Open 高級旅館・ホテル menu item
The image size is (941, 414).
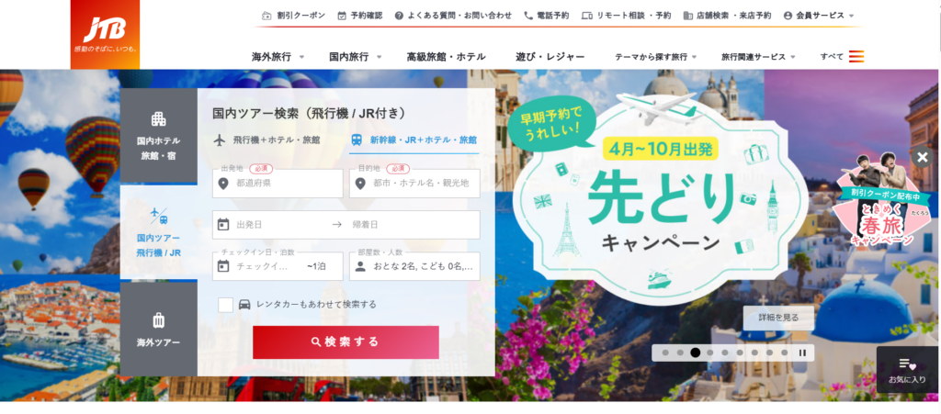click(447, 57)
